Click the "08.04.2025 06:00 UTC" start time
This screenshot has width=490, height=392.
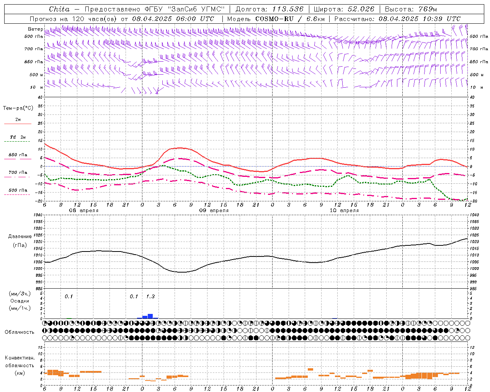click(x=173, y=19)
